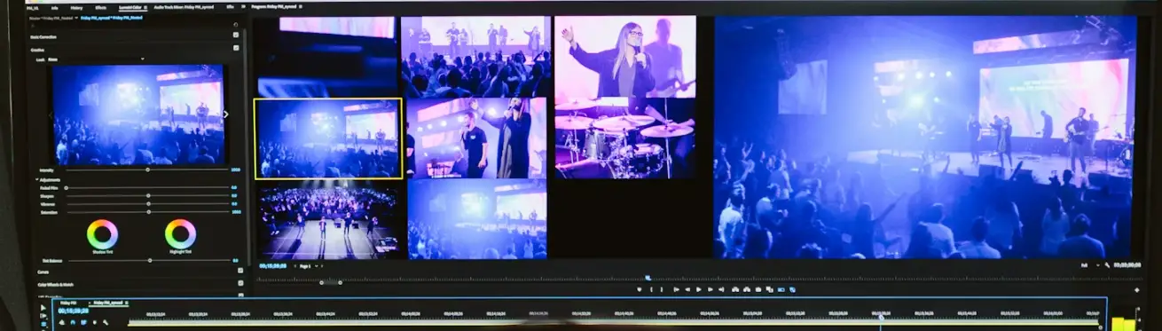Toggle the multi-camera record button

781,289
